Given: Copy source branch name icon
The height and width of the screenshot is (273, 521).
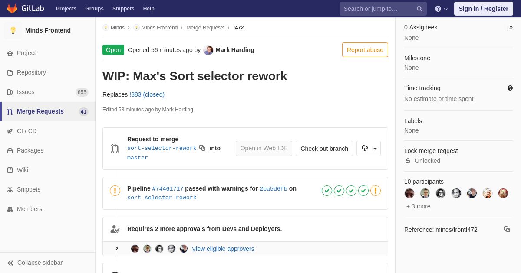Looking at the screenshot, I should click(x=202, y=148).
